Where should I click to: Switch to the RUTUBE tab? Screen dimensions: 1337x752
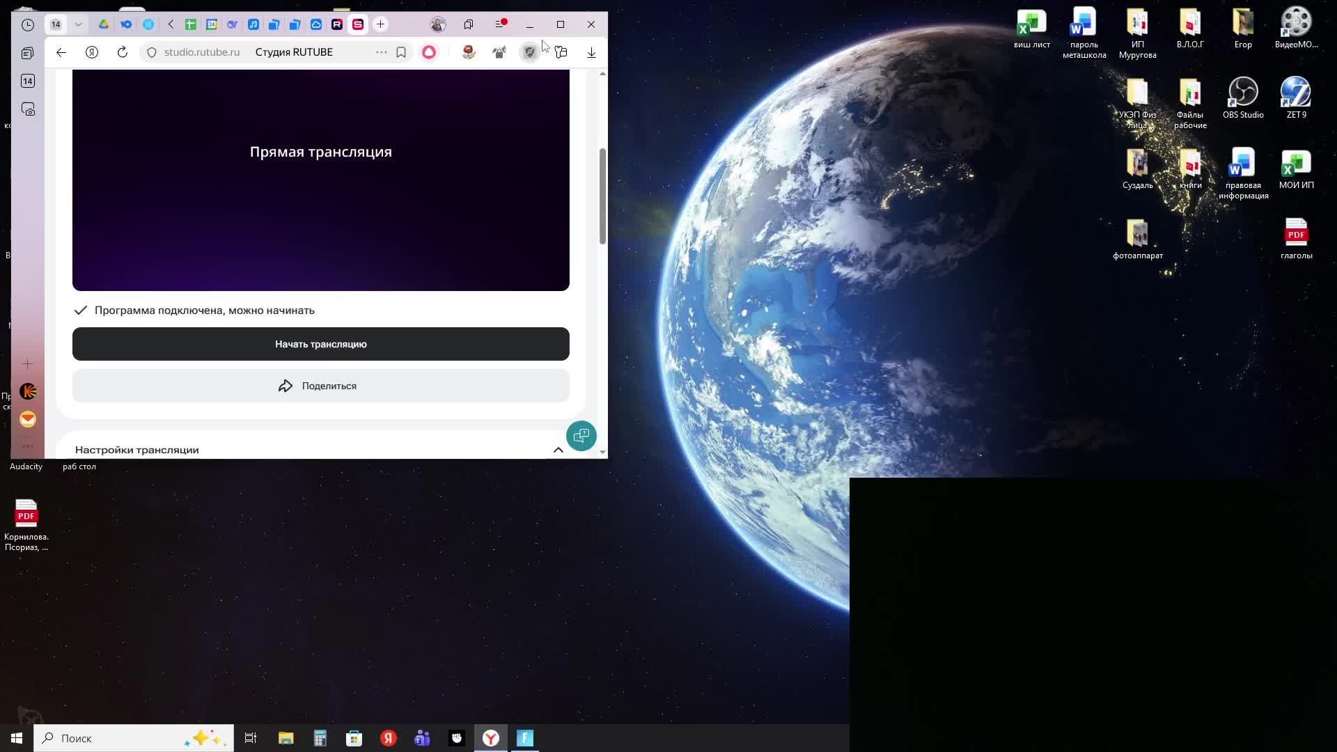(337, 24)
